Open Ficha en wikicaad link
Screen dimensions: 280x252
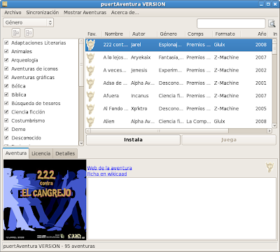point(107,174)
